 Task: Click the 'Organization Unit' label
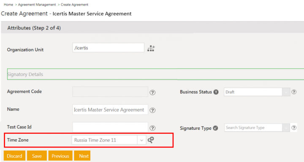tap(25, 50)
